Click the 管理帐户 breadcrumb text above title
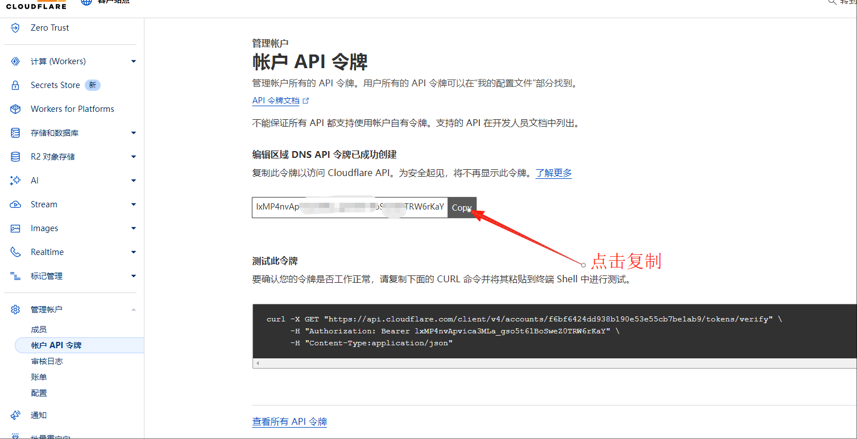 click(270, 43)
